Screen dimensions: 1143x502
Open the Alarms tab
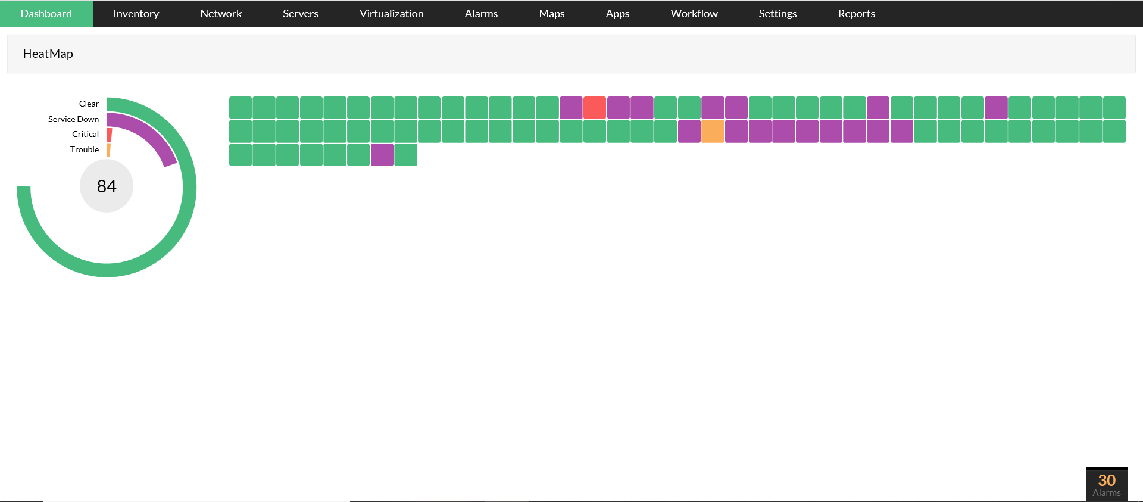click(481, 14)
